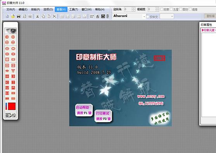Click the 打印测试 F2 button
Image resolution: width=216 pixels, height=153 pixels.
pos(103,116)
